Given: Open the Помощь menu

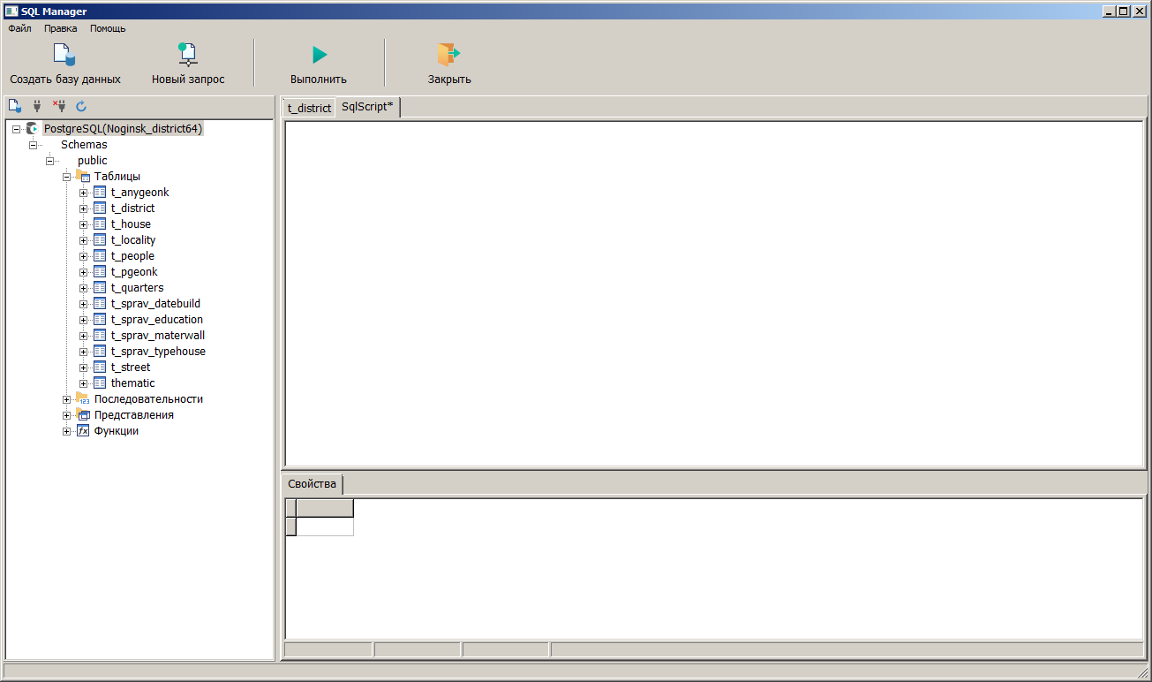Looking at the screenshot, I should tap(108, 28).
